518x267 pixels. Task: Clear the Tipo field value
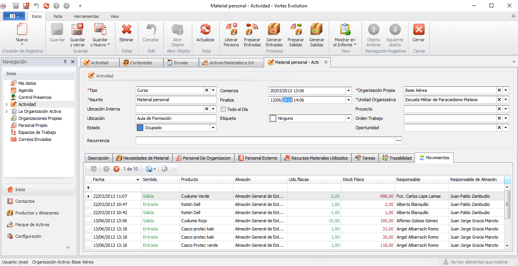[x=207, y=90]
